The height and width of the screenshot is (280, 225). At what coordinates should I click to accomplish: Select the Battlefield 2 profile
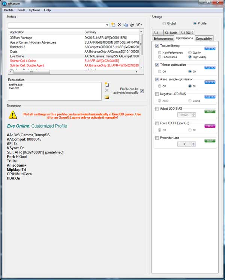click(x=74, y=47)
